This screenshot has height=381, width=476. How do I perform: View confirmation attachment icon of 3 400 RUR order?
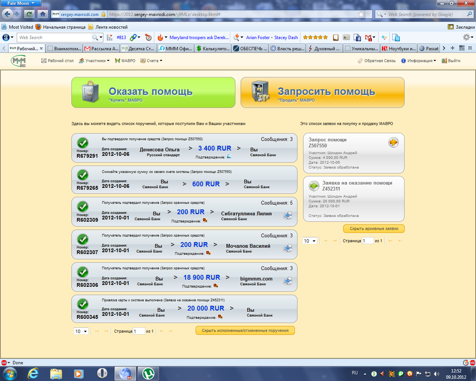(229, 157)
